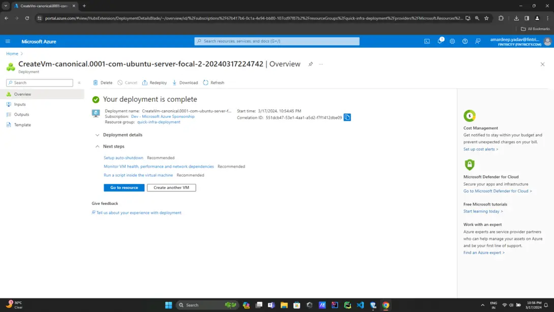Click the user account avatar

[x=548, y=41]
